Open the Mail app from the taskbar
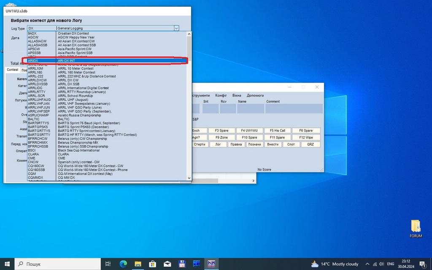 167,264
